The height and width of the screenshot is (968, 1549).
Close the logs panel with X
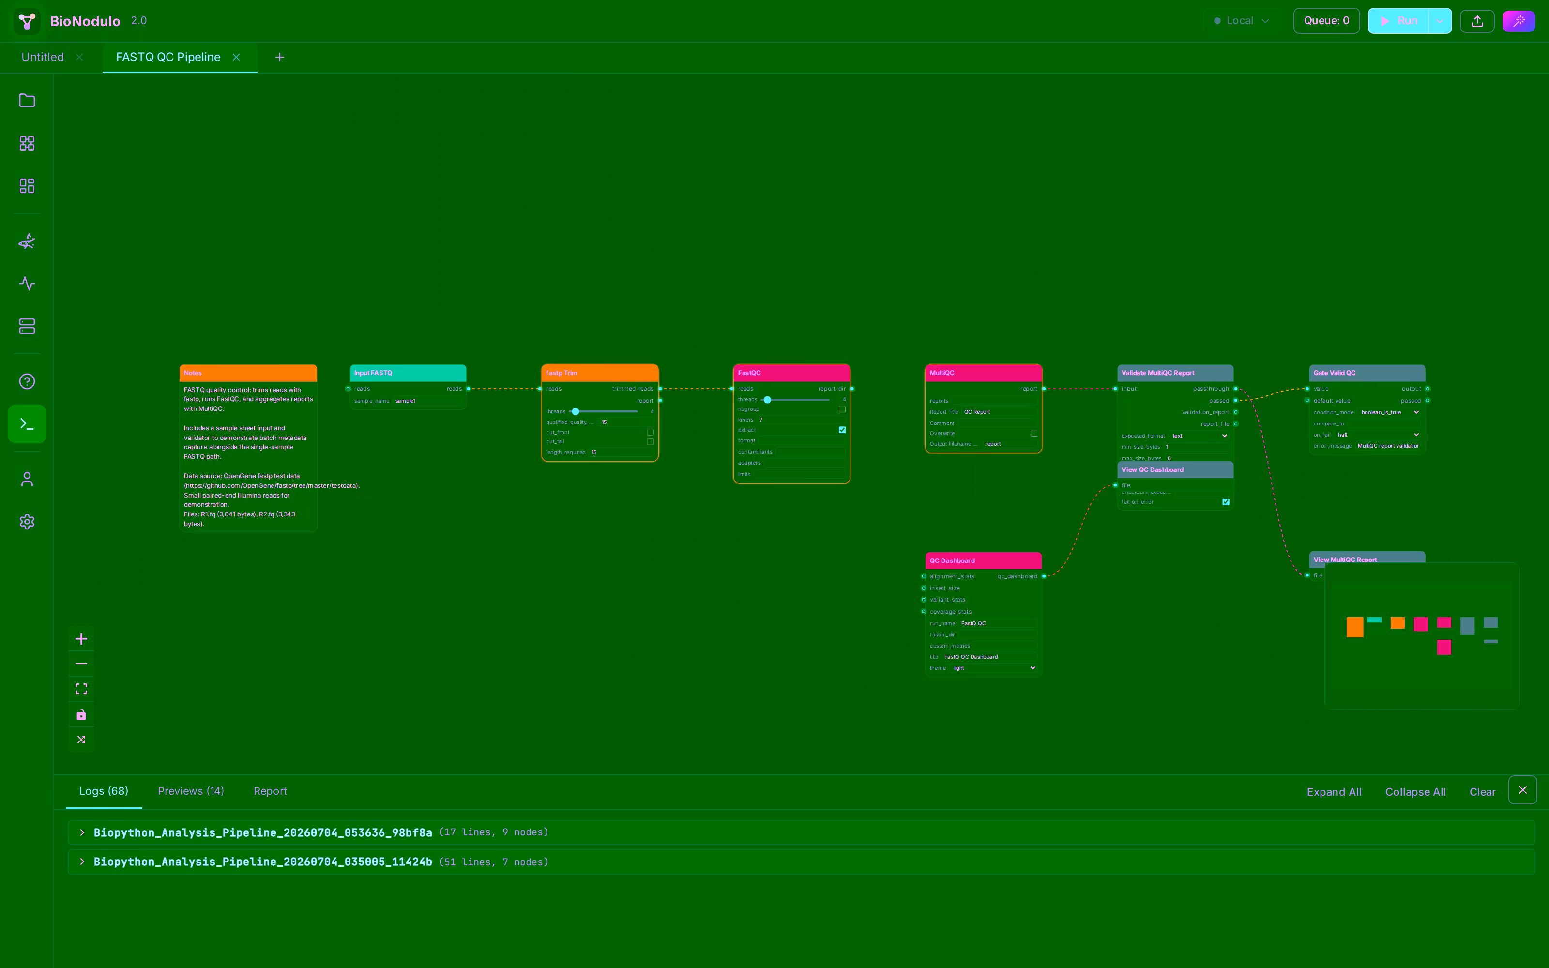1523,790
